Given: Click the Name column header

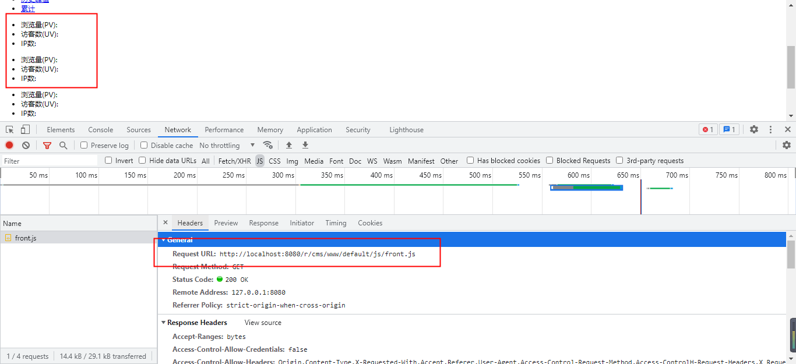Looking at the screenshot, I should coord(79,223).
